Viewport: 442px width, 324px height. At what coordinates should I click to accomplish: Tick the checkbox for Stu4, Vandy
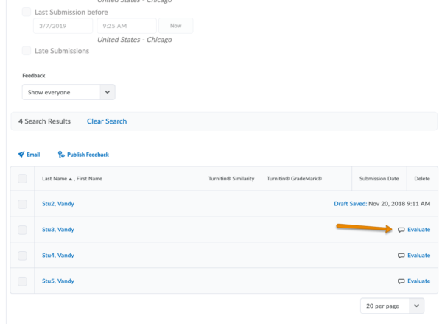[22, 256]
